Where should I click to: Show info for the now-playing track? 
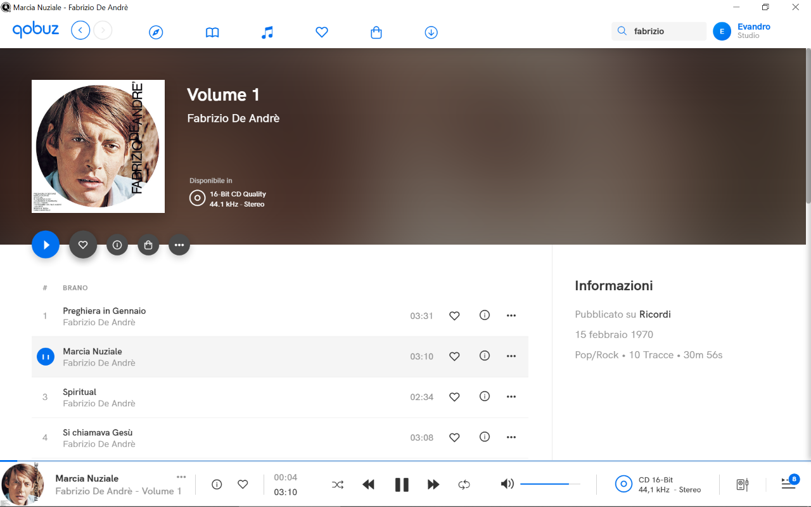tap(217, 484)
